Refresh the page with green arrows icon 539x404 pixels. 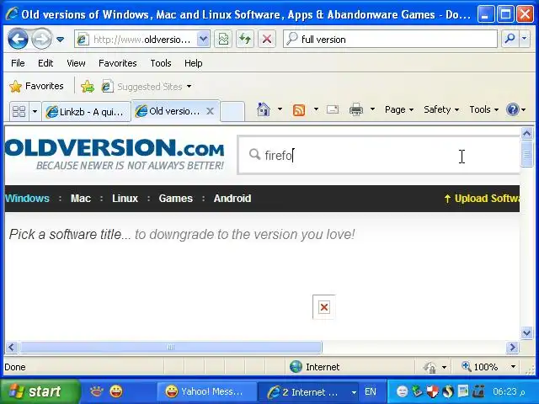coord(245,40)
